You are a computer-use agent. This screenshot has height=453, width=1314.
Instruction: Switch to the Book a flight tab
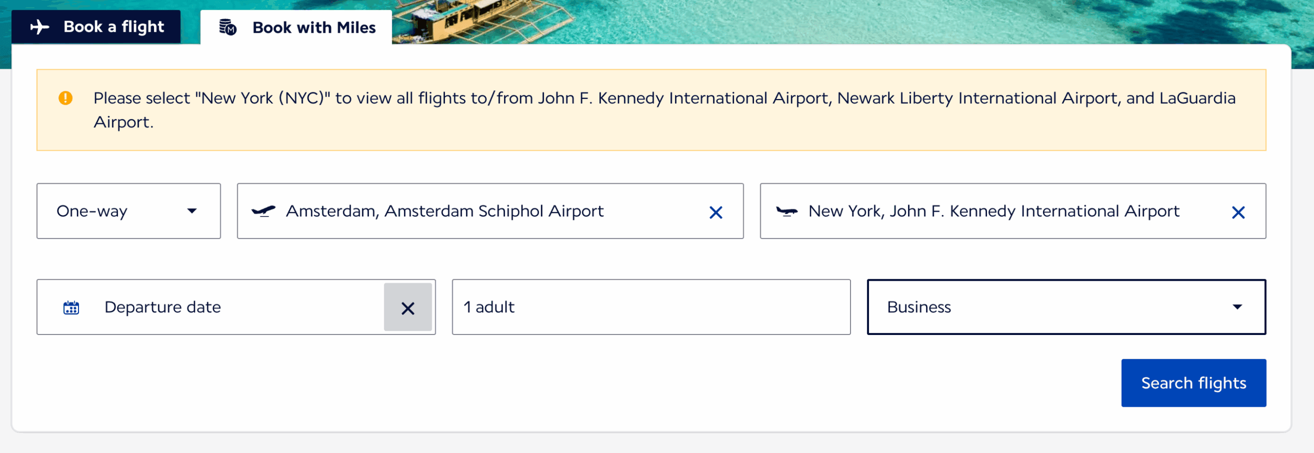pyautogui.click(x=96, y=27)
